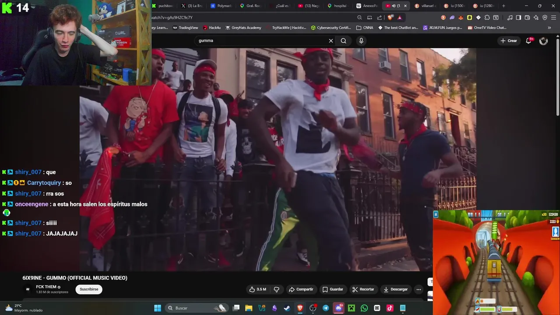Screen dimensions: 560x315
Task: Subscribe to FCK THEM channel
Action: click(x=89, y=289)
